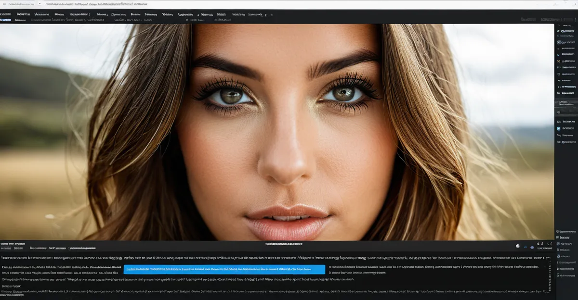Toggle the second entry in right sidebar list
The height and width of the screenshot is (300, 578).
click(566, 37)
